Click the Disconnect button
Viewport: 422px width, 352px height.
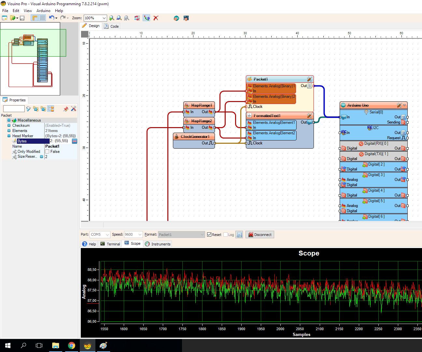tap(260, 234)
